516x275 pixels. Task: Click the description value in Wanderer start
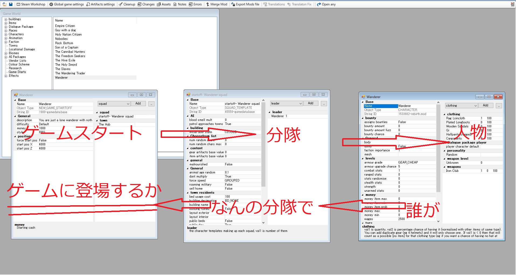66,120
